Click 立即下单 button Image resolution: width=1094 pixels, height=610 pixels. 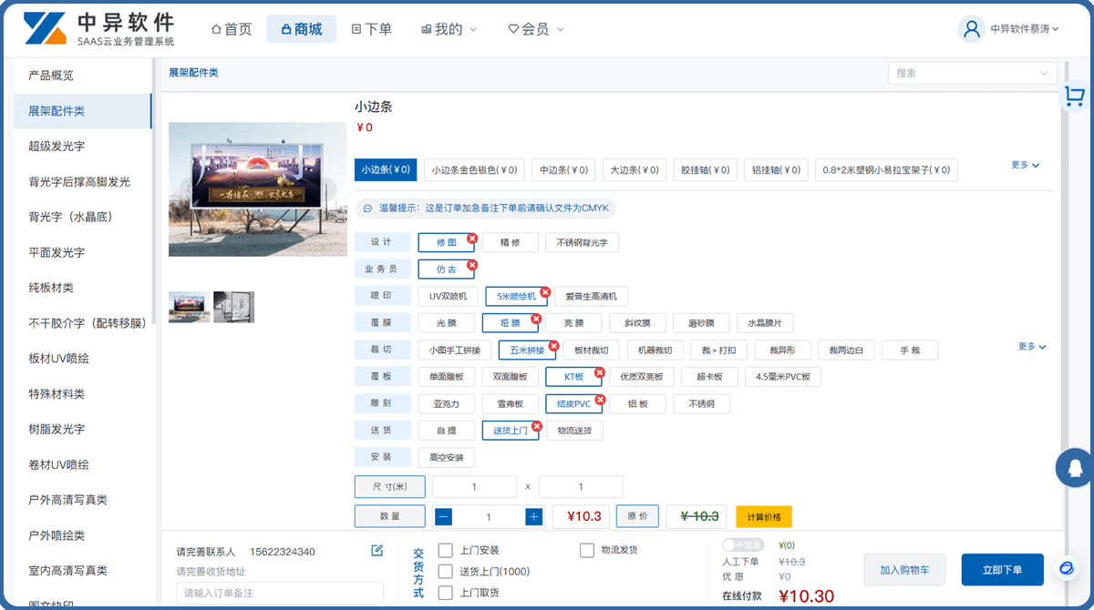tap(1002, 570)
